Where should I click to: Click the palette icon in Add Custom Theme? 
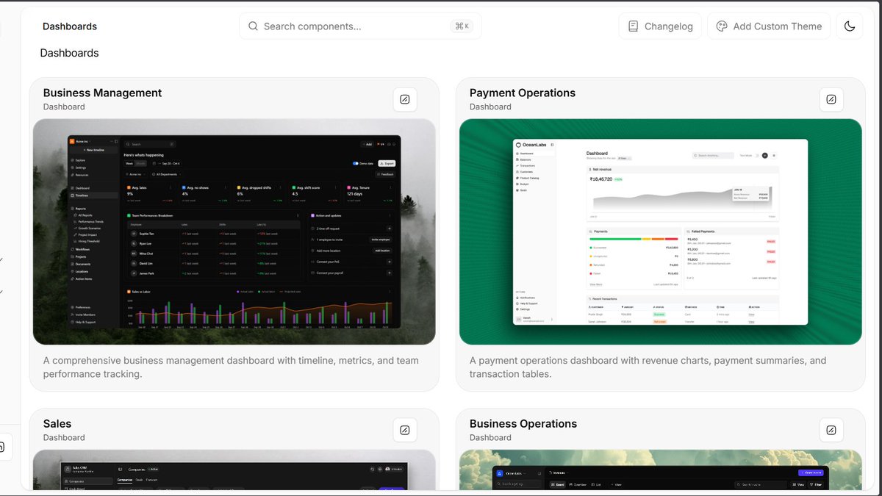[x=722, y=26]
